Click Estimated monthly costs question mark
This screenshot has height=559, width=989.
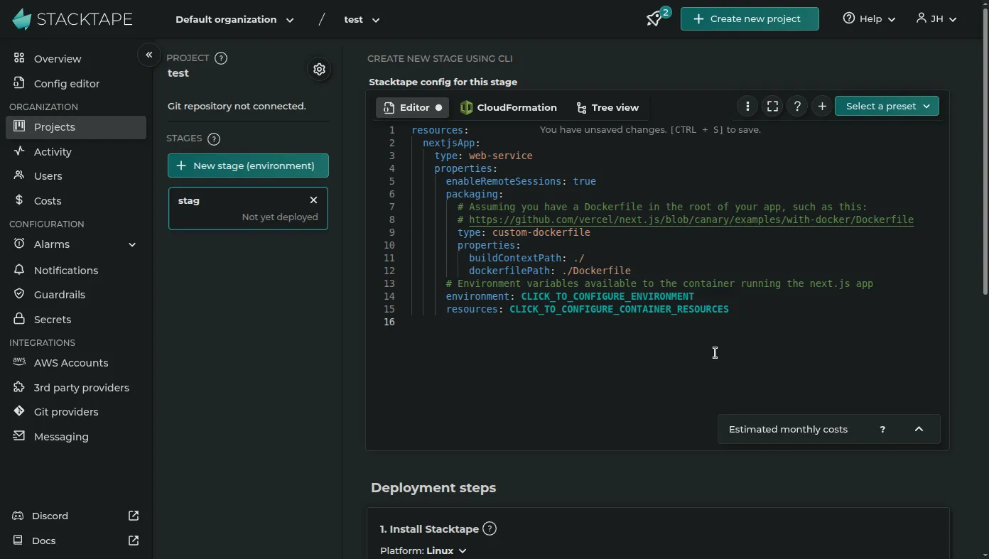pyautogui.click(x=882, y=429)
